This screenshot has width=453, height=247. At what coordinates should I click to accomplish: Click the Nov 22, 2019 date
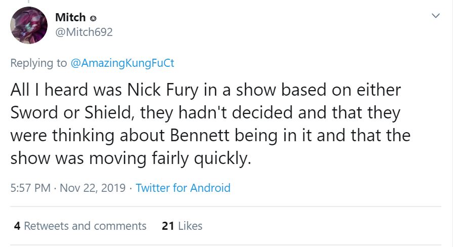[x=93, y=188]
